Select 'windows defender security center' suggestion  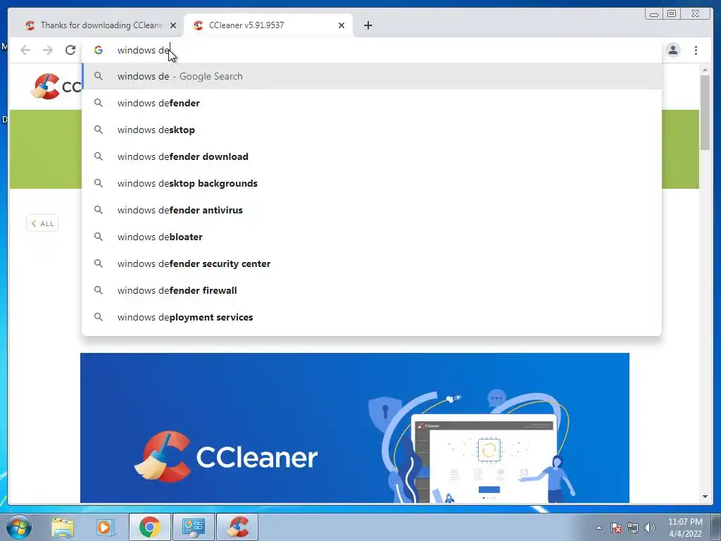coord(372,263)
